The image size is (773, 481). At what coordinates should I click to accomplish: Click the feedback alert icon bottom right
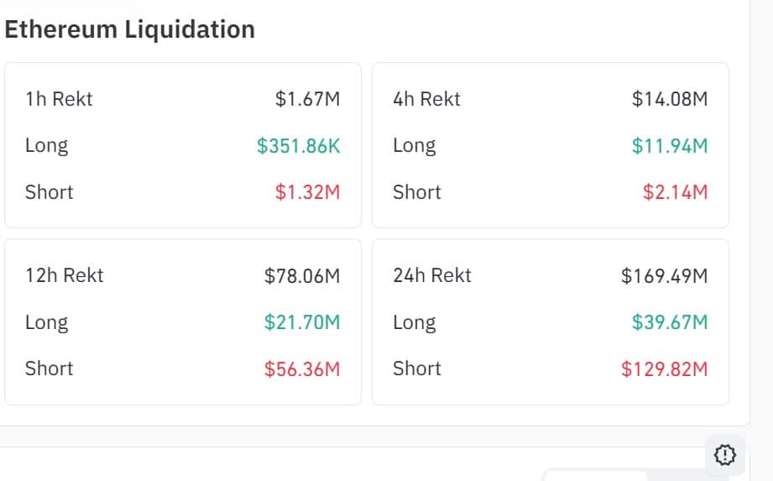click(725, 455)
